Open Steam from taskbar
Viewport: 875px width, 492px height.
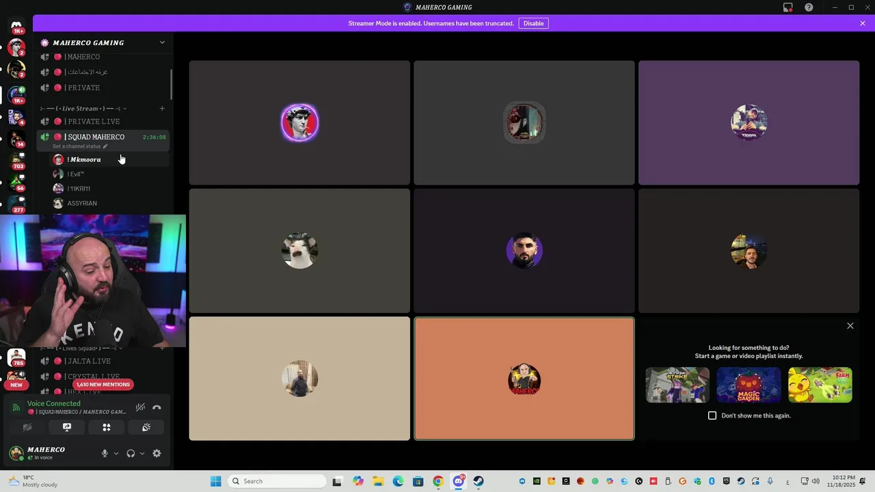click(479, 481)
